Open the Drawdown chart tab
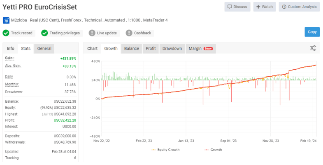This screenshot has width=323, height=165. (x=172, y=49)
